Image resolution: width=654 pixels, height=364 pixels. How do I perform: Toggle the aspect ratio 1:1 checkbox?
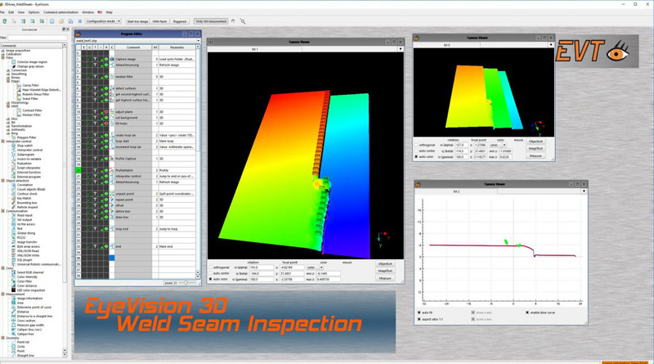point(419,317)
